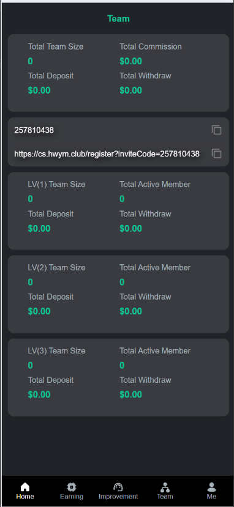This screenshot has width=234, height=507.
Task: Switch to the Earning tab label
Action: (72, 497)
